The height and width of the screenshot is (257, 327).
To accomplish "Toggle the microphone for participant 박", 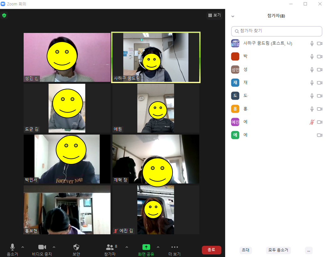I will coord(312,57).
